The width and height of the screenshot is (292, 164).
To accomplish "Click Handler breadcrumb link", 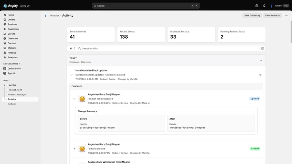I will [x=54, y=16].
